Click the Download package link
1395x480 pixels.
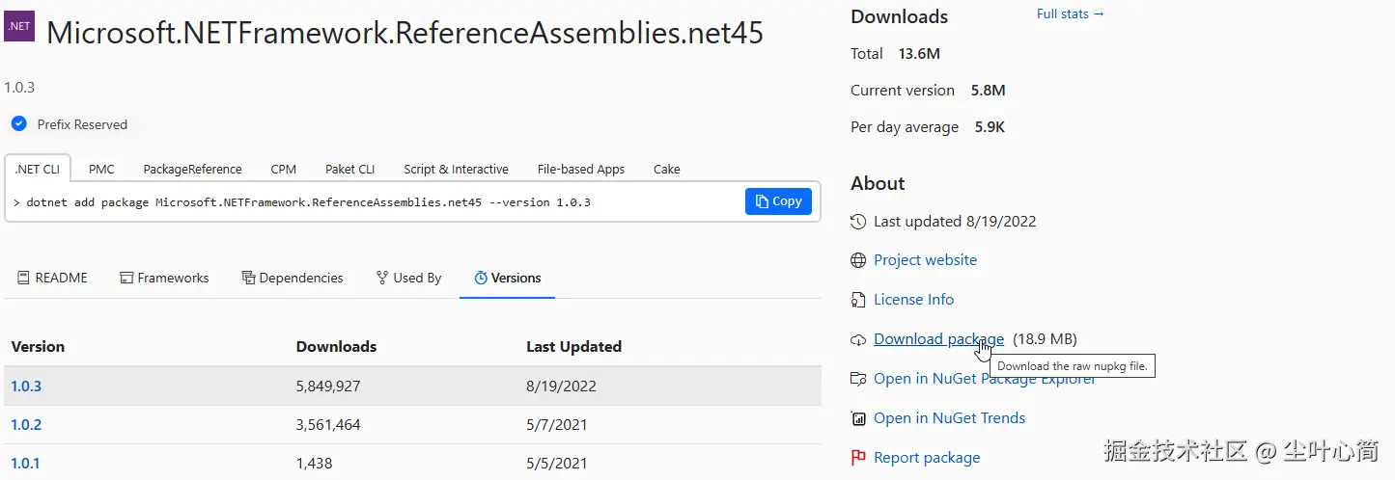tap(937, 339)
